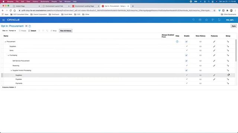Reload the page with browser refresh icon
Viewport: 238px width, 133px height.
[x=11, y=10]
